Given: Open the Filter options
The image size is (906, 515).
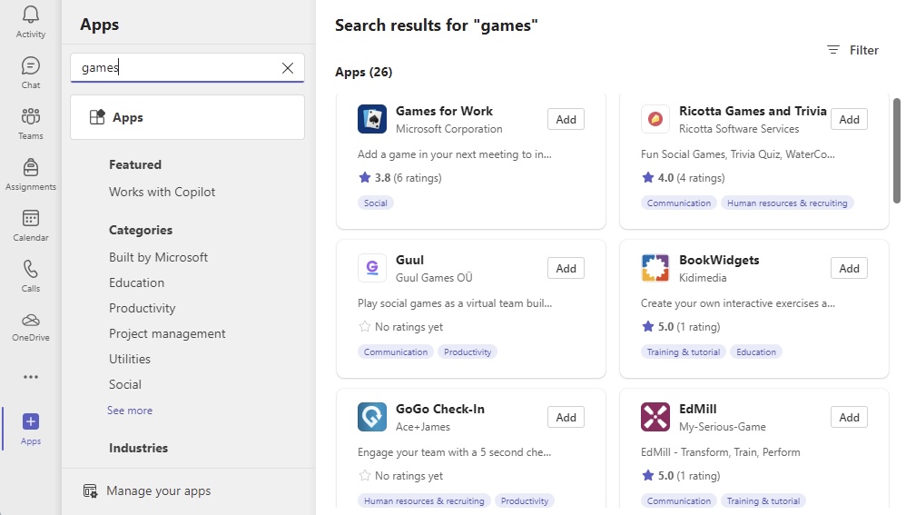Looking at the screenshot, I should point(852,50).
